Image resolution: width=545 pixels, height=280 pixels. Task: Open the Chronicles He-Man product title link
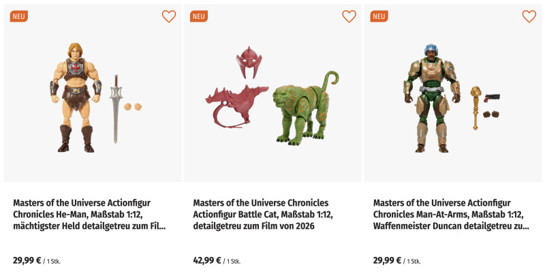pos(89,214)
